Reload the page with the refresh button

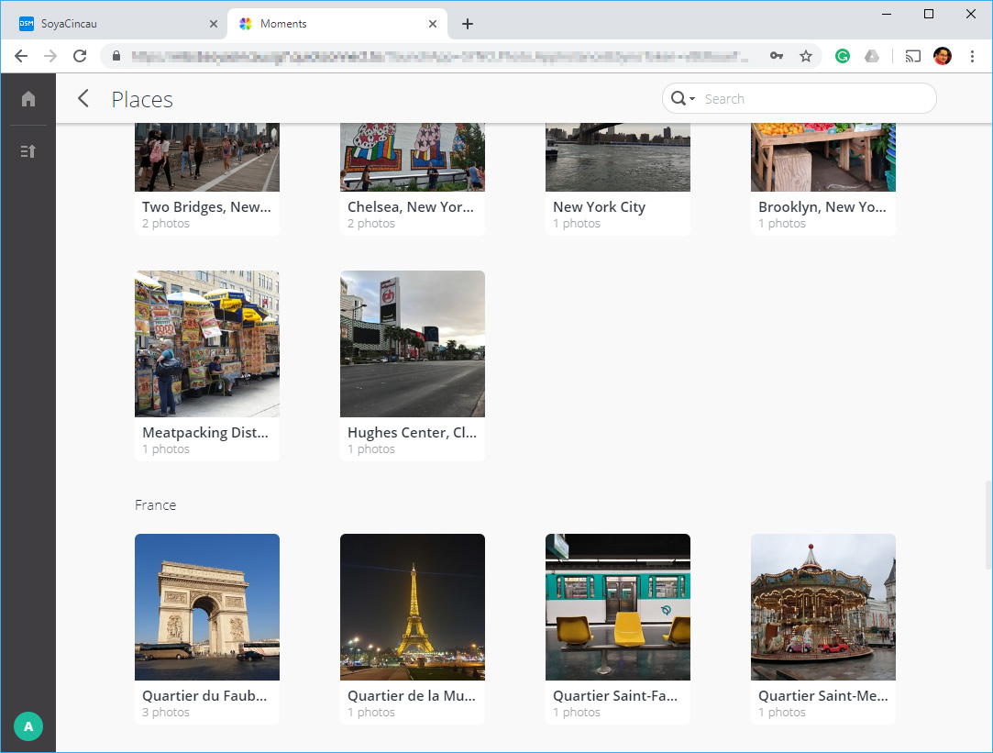point(80,56)
